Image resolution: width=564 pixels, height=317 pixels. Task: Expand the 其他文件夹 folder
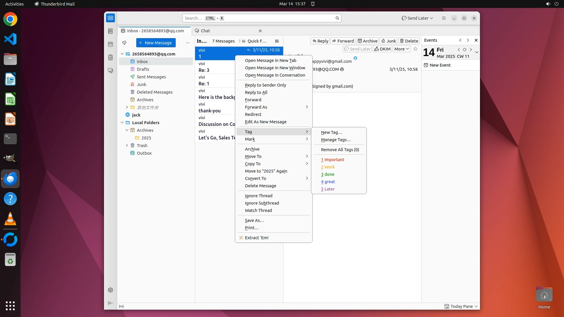127,107
